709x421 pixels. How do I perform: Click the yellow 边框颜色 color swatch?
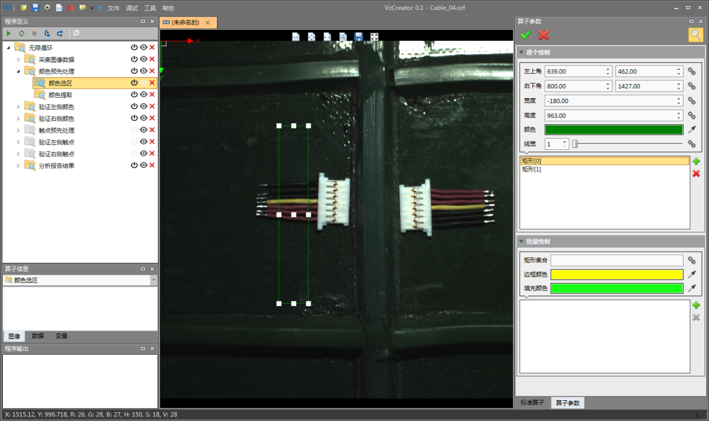point(617,275)
